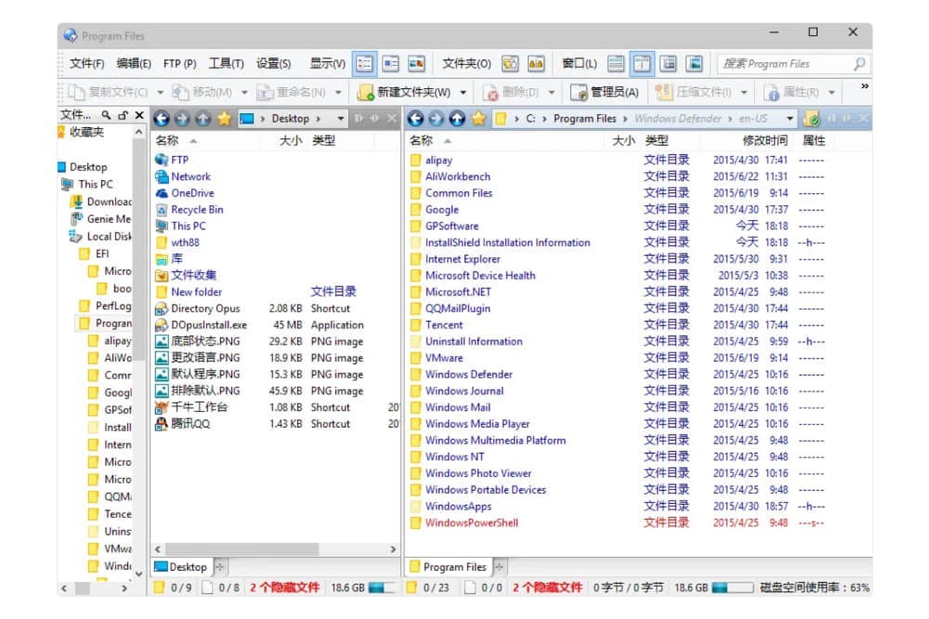Toggle Power mode view button
This screenshot has width=929, height=619.
click(x=391, y=63)
